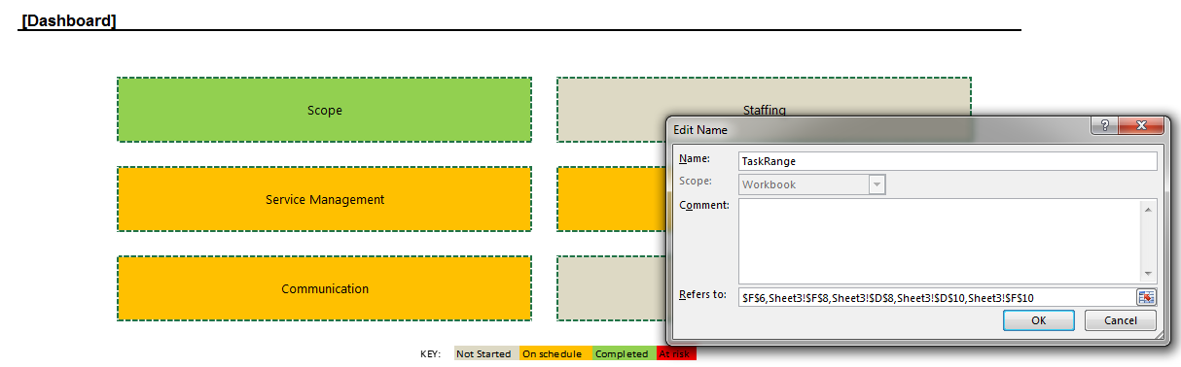Screen dimensions: 1181x367
Task: Close the Edit Name dialog
Action: tap(1140, 127)
